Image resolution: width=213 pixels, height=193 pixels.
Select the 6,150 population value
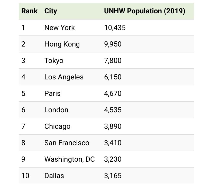pyautogui.click(x=113, y=77)
